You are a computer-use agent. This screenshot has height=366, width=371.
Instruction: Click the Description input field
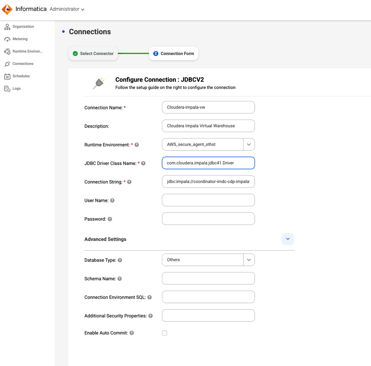tap(208, 126)
